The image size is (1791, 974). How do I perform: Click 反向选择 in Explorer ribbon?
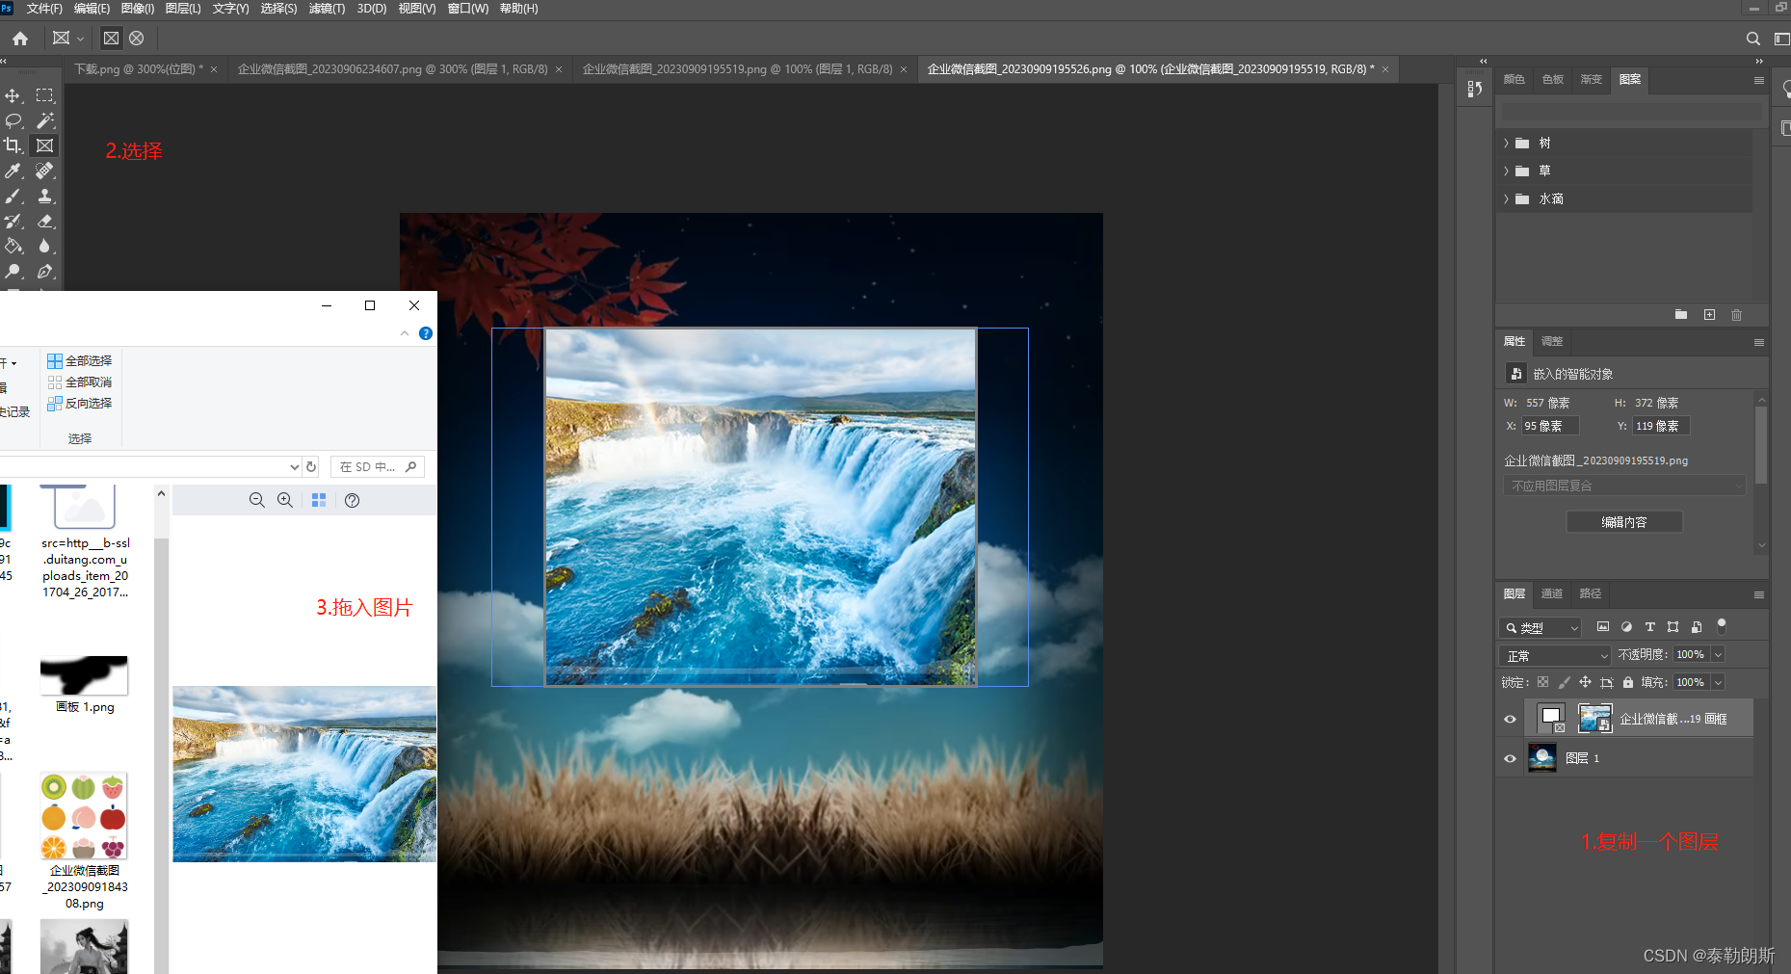pyautogui.click(x=80, y=404)
